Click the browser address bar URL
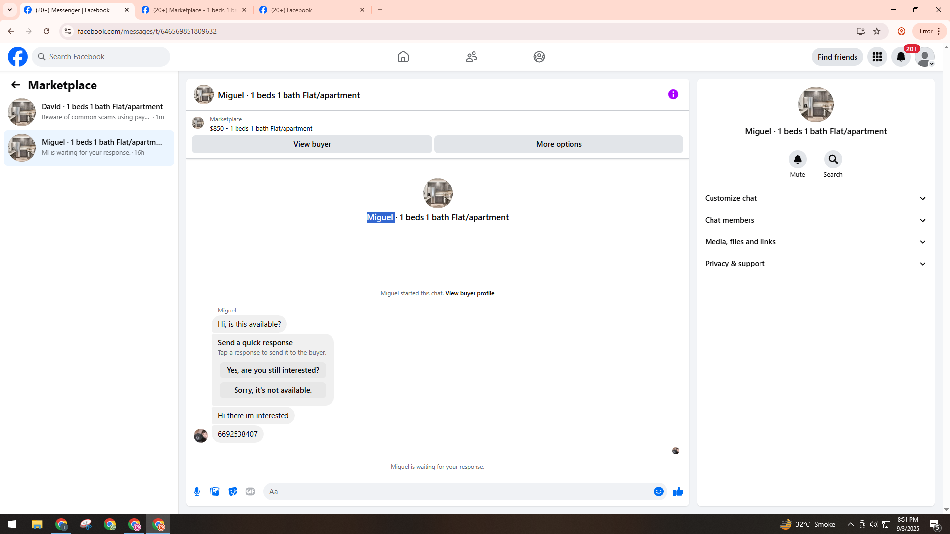The height and width of the screenshot is (534, 950). (147, 31)
